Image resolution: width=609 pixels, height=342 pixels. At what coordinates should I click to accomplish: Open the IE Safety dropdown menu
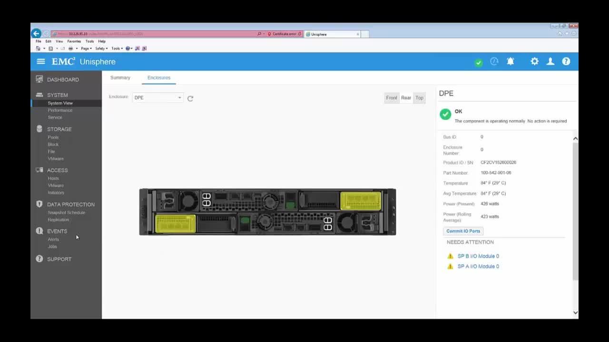(x=101, y=48)
